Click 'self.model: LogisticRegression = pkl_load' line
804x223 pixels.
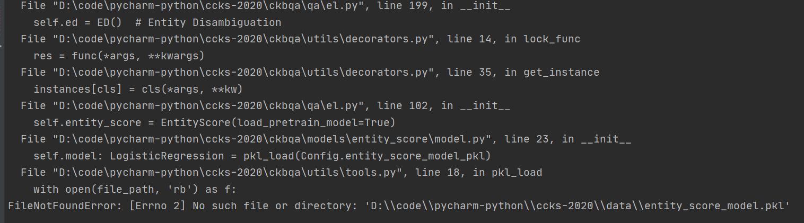point(263,156)
